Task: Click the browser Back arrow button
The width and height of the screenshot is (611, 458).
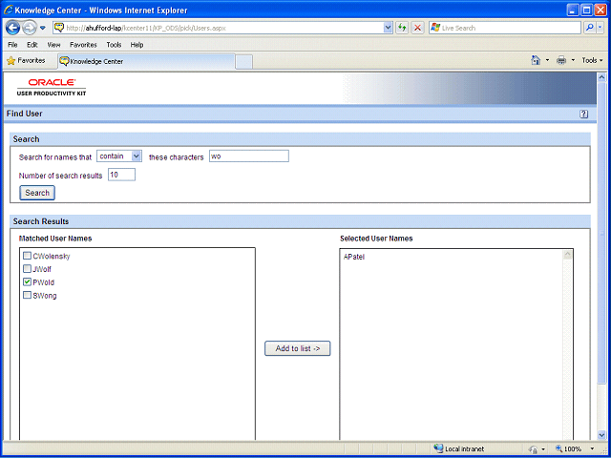Action: (12, 28)
